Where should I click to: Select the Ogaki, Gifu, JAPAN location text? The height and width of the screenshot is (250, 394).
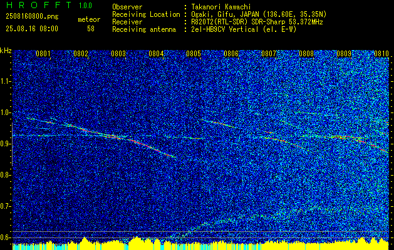pos(259,14)
